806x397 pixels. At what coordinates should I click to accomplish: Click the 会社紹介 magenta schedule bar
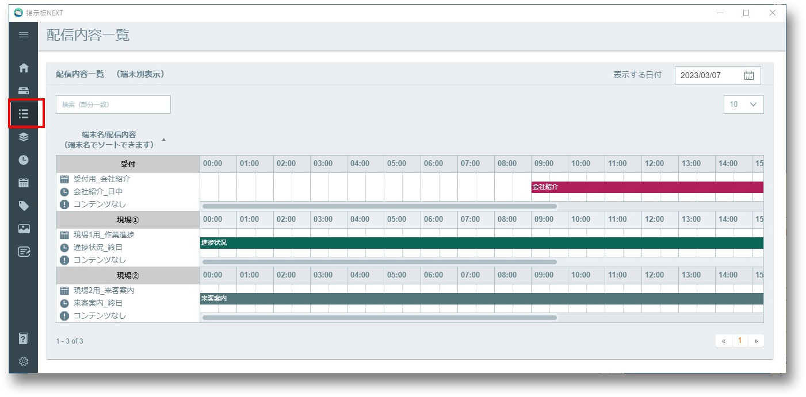(647, 187)
